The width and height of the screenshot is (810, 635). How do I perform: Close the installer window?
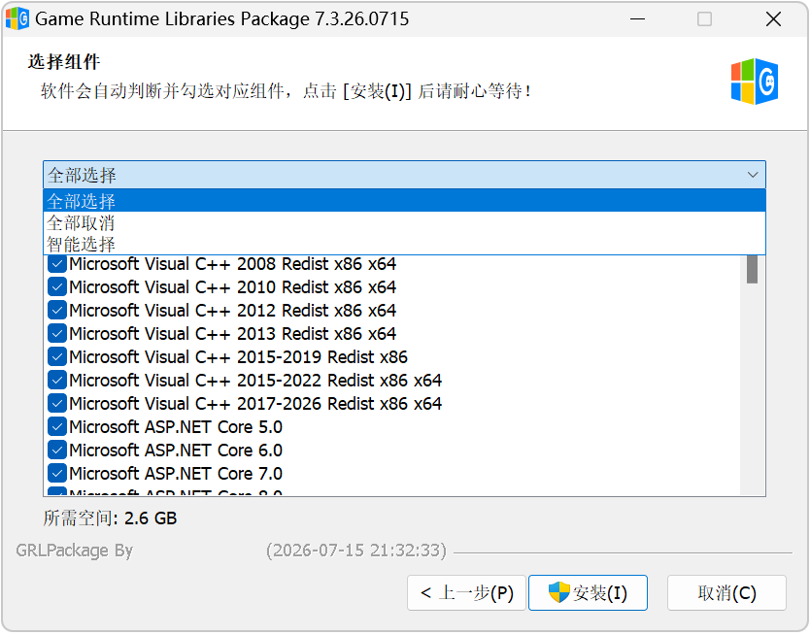[773, 19]
